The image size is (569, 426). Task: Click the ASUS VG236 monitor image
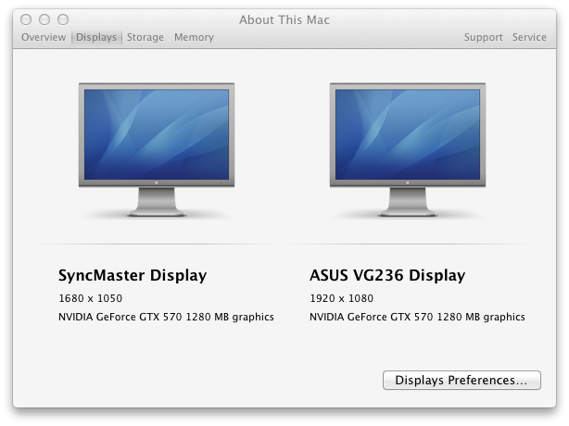click(x=408, y=149)
